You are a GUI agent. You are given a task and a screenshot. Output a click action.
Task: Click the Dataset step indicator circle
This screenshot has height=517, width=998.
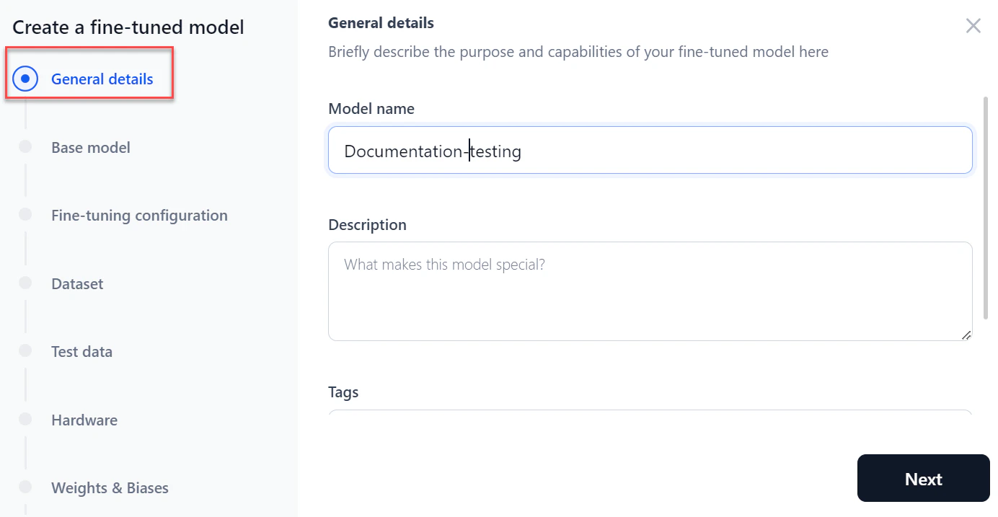[26, 283]
